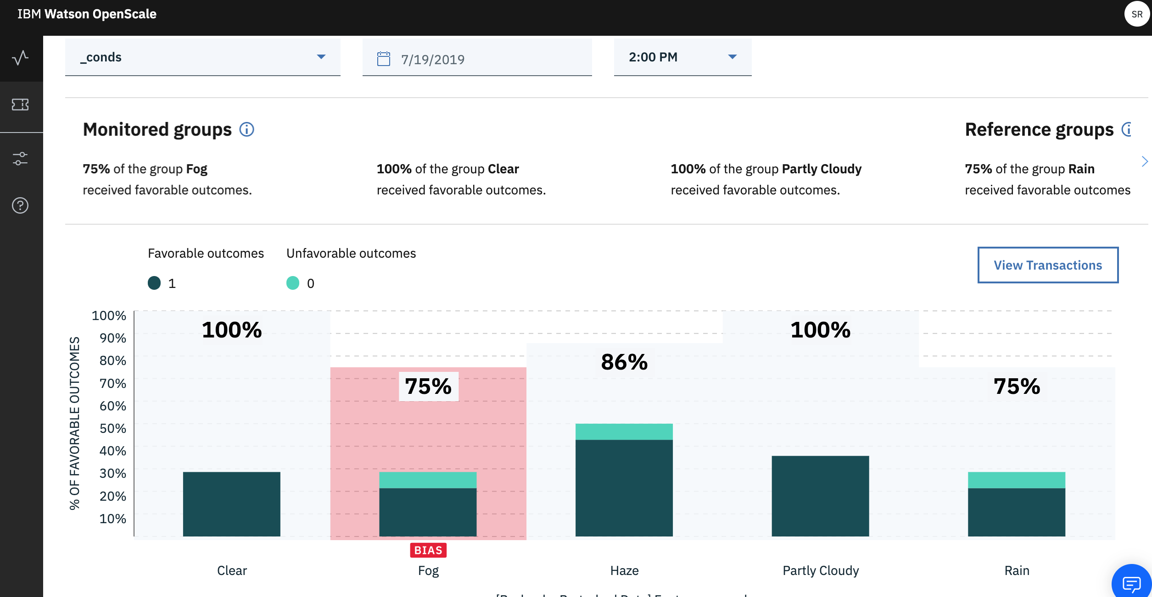Viewport: 1152px width, 597px height.
Task: Click the SR user avatar
Action: click(x=1136, y=14)
